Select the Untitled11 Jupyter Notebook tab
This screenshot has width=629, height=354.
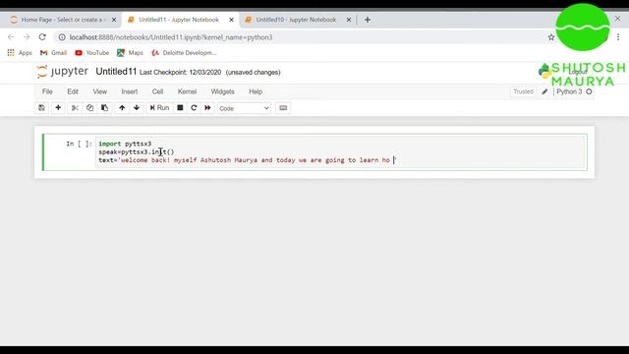179,20
